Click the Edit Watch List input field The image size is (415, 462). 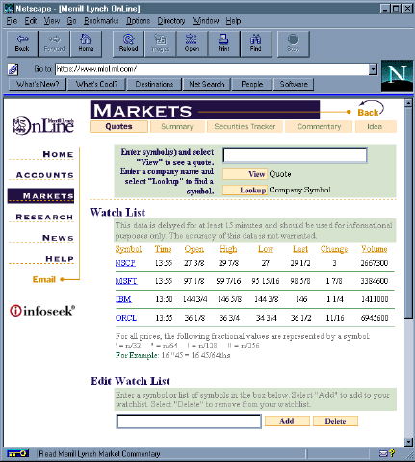[x=189, y=422]
